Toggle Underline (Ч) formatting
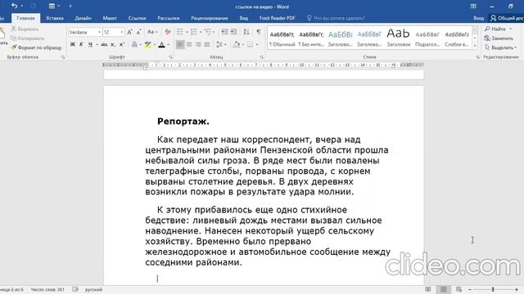 coord(90,44)
